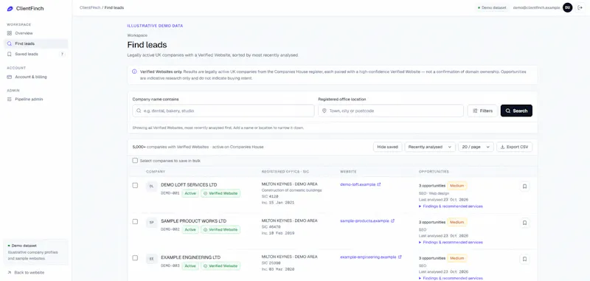Click the Company name contains field
This screenshot has width=590, height=281.
tap(223, 111)
